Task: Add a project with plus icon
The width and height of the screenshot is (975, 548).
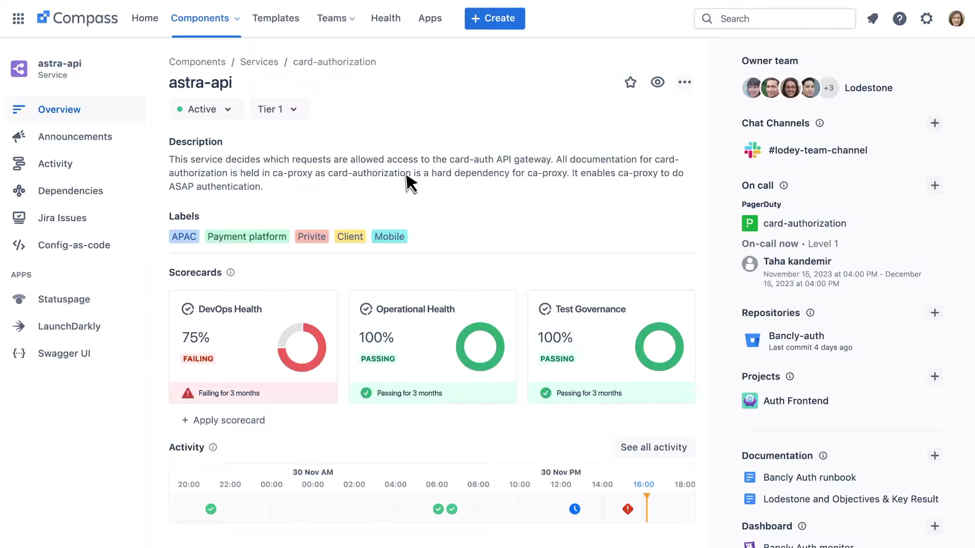Action: (934, 376)
